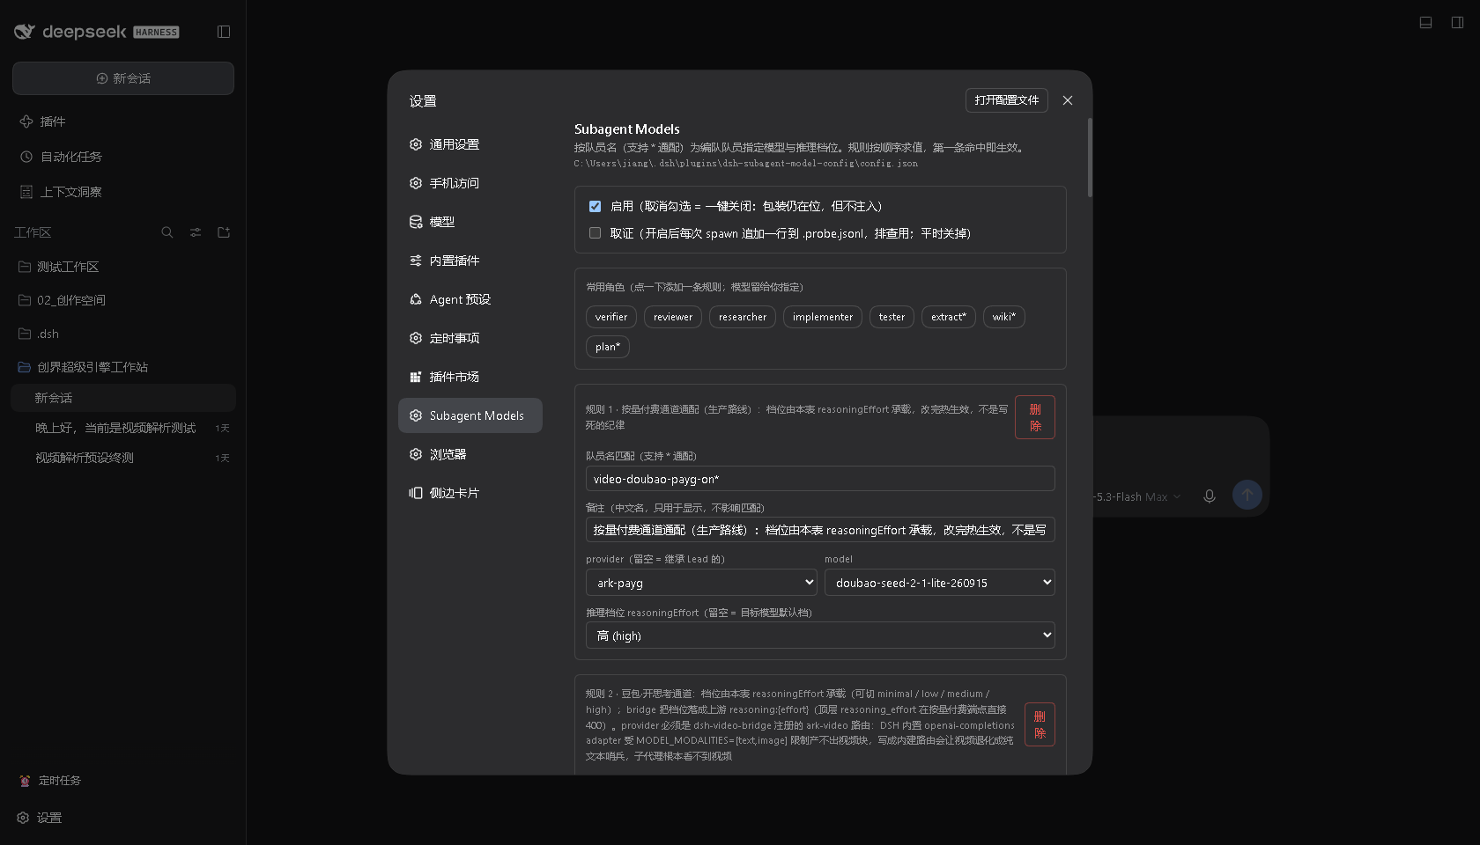This screenshot has width=1480, height=845.
Task: Click the settings dialog vertical scrollbar
Action: (1090, 158)
